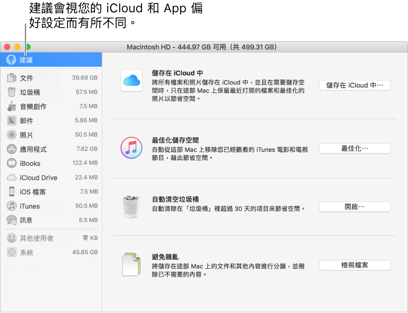The image size is (408, 313).
Task: Click the 最佳化儲存空間 heading
Action: click(175, 140)
